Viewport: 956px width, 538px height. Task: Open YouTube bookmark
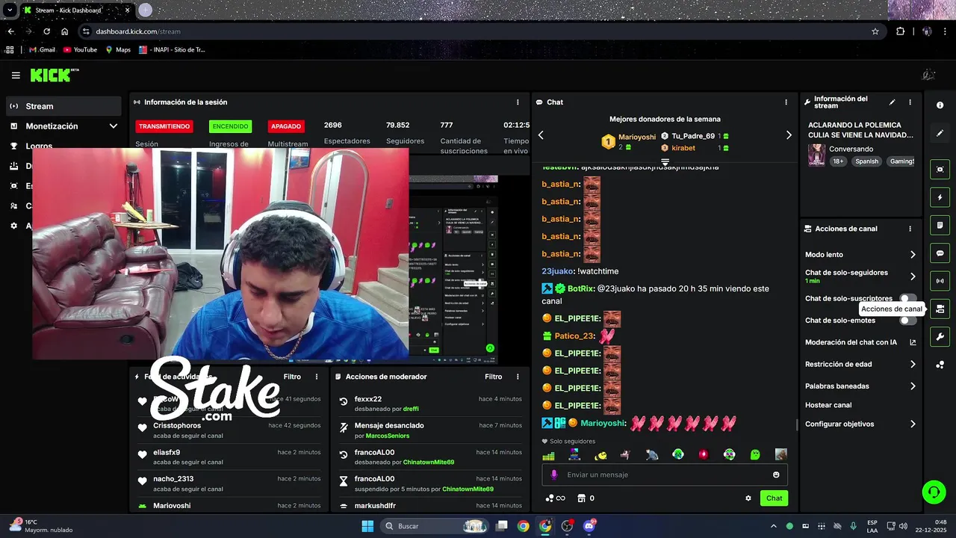pyautogui.click(x=80, y=50)
